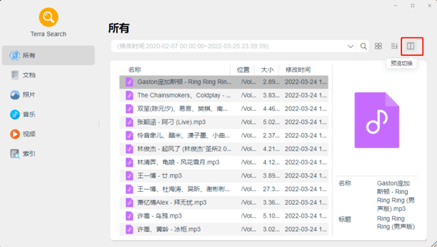Click music file icon of 双笙(陈元汐) row
The image size is (437, 247).
click(x=129, y=108)
